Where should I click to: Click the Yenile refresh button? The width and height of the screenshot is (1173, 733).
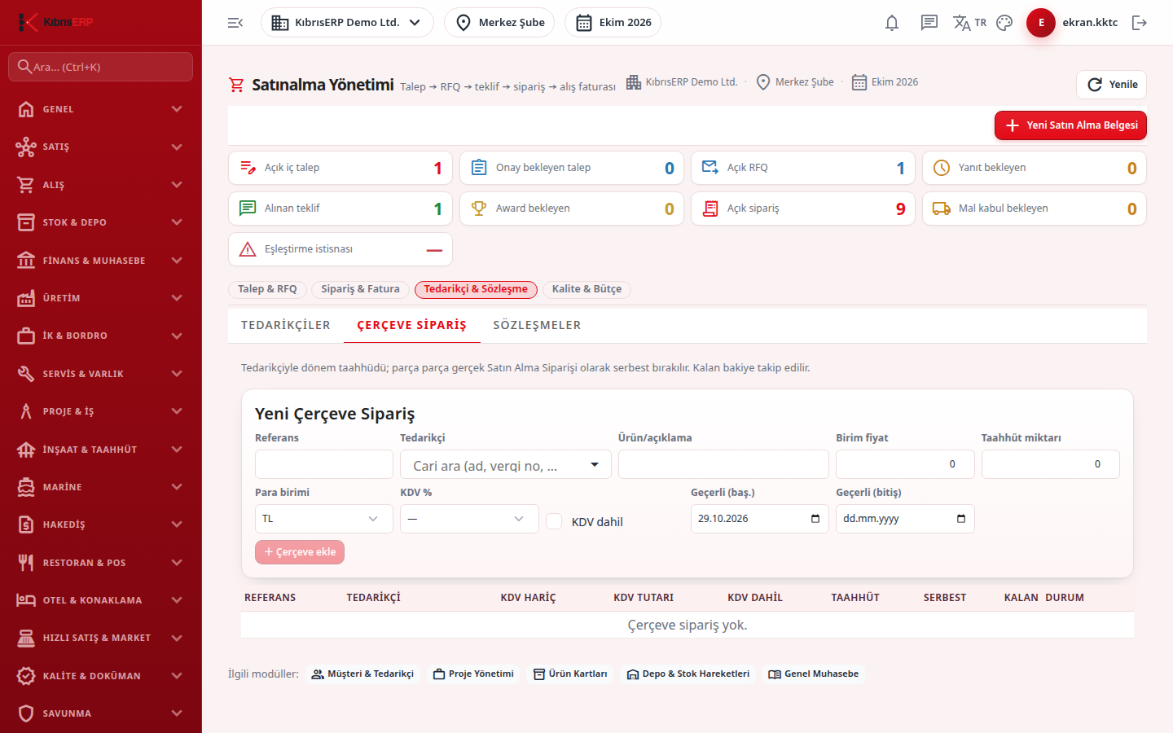[1112, 85]
